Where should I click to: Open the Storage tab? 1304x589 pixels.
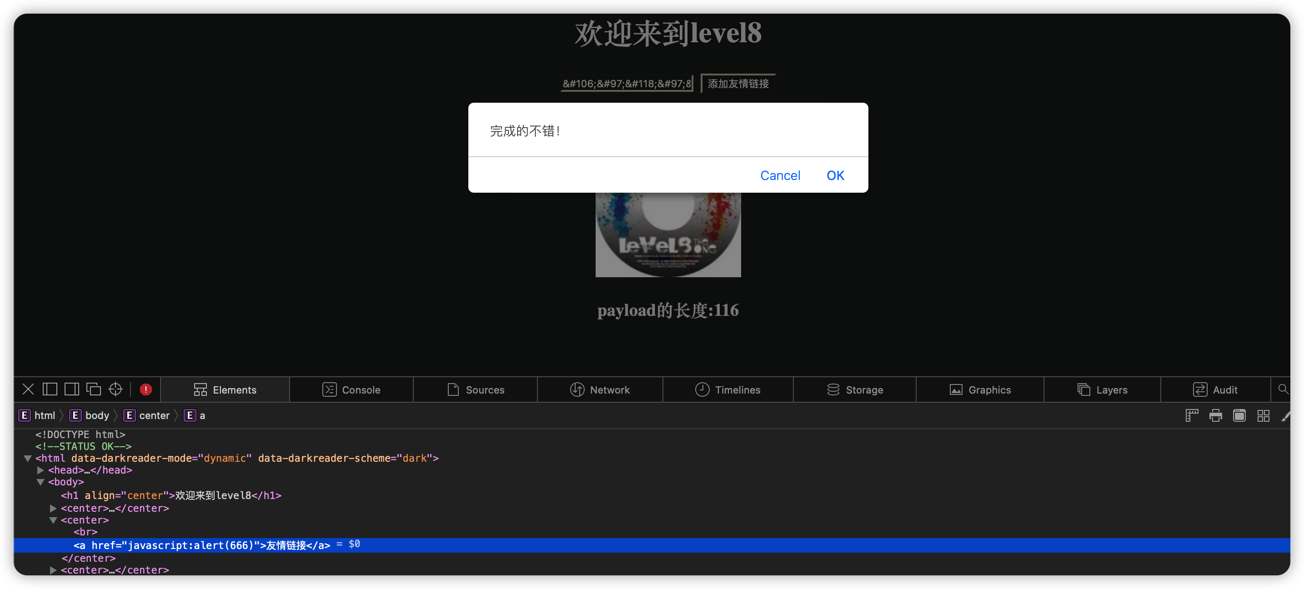(x=854, y=389)
